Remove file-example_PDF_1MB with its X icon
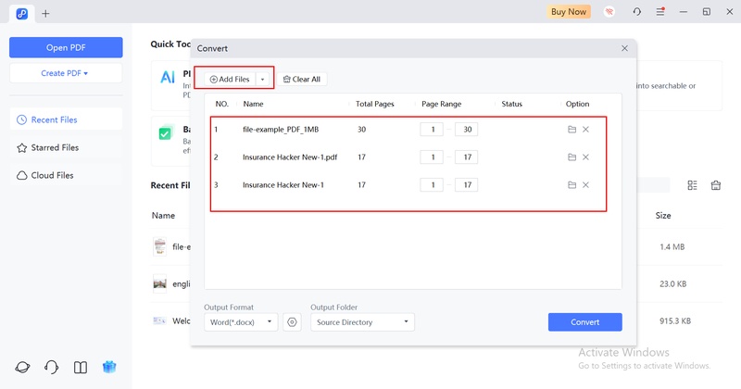 click(x=586, y=129)
